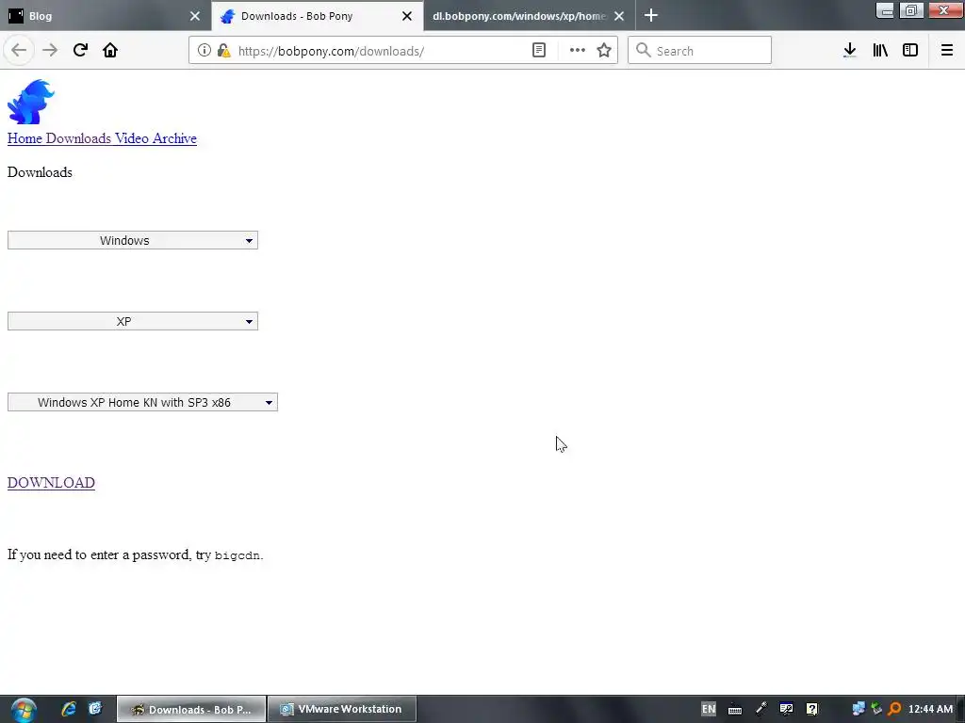Click the DOWNLOAD link

tap(51, 483)
